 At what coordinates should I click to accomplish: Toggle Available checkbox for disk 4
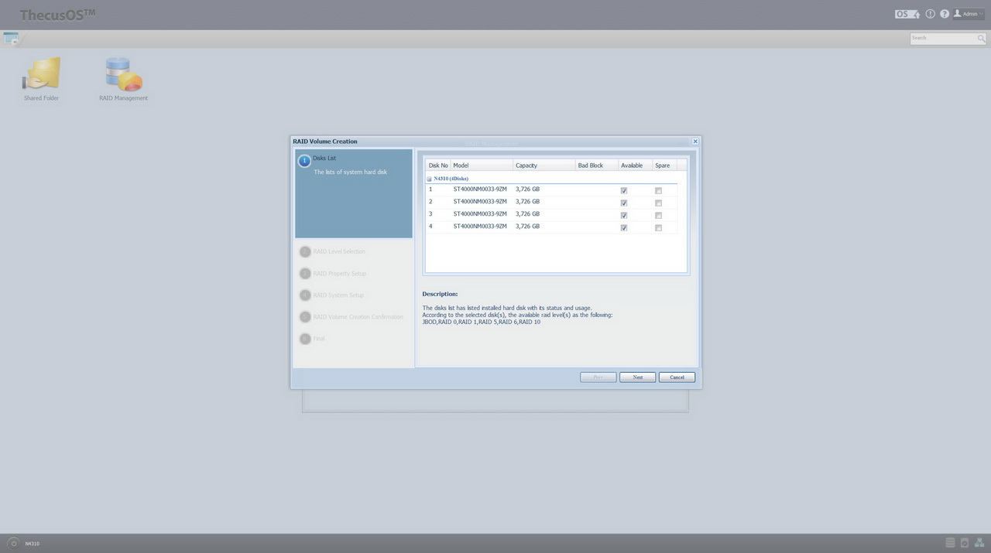(x=624, y=227)
